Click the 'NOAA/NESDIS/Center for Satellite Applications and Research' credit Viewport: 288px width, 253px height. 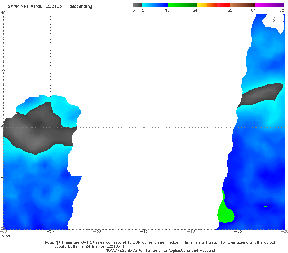(161, 251)
